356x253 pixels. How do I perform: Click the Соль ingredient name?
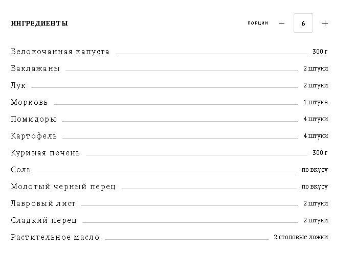coord(21,170)
